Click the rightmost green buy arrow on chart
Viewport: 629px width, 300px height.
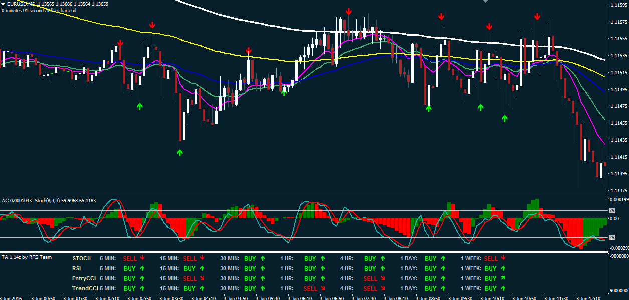point(505,118)
